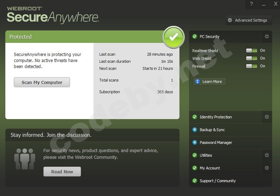Turn off the Firewall toggle
Image resolution: width=280 pixels, height=196 pixels.
[x=252, y=66]
